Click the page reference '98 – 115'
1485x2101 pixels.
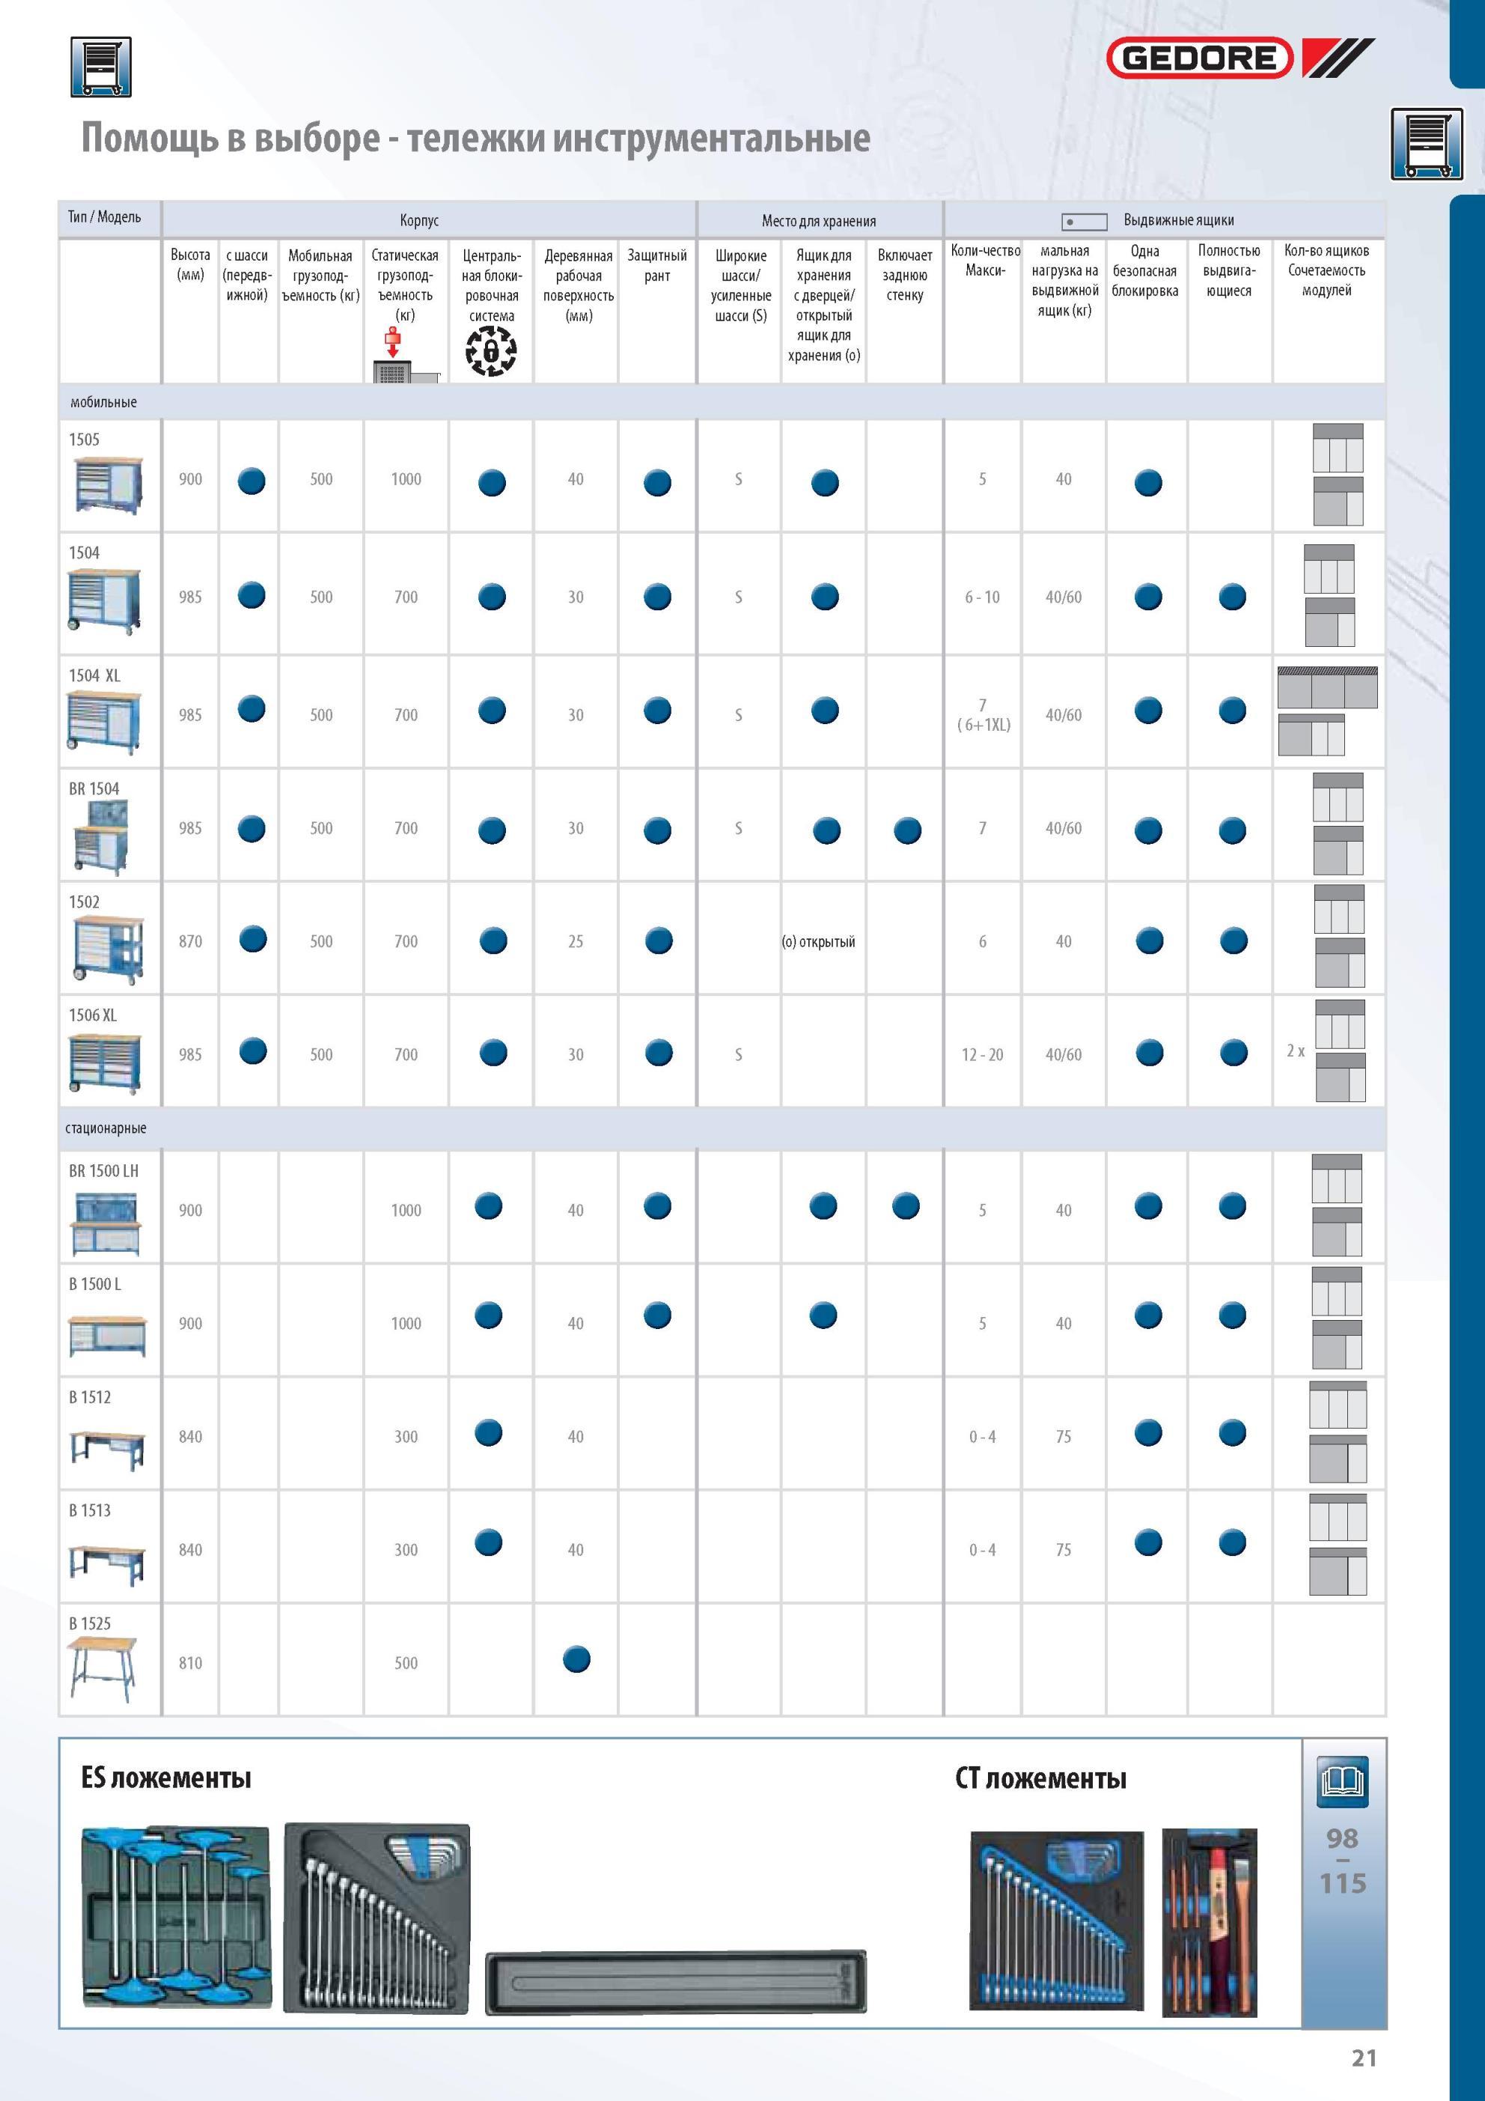coord(1342,1861)
